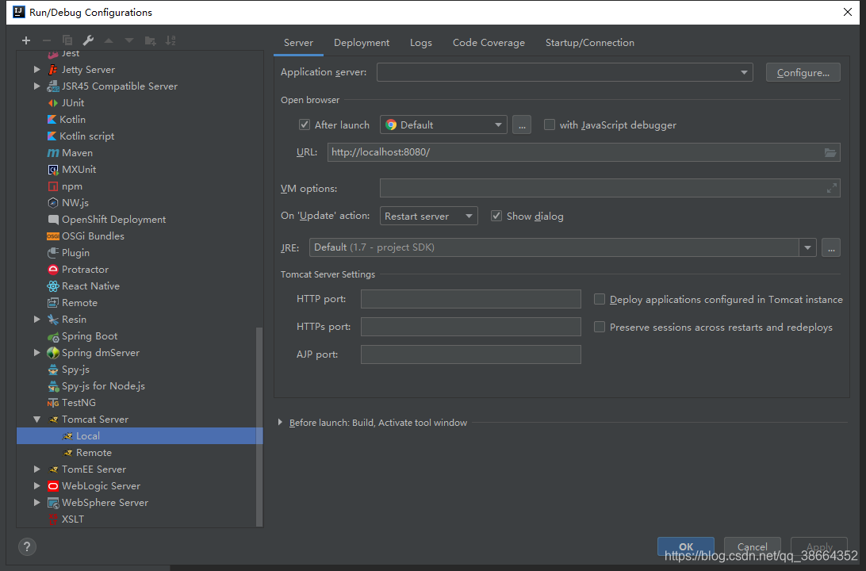Enable with JavaScript debugger checkbox
This screenshot has width=866, height=571.
(x=549, y=125)
